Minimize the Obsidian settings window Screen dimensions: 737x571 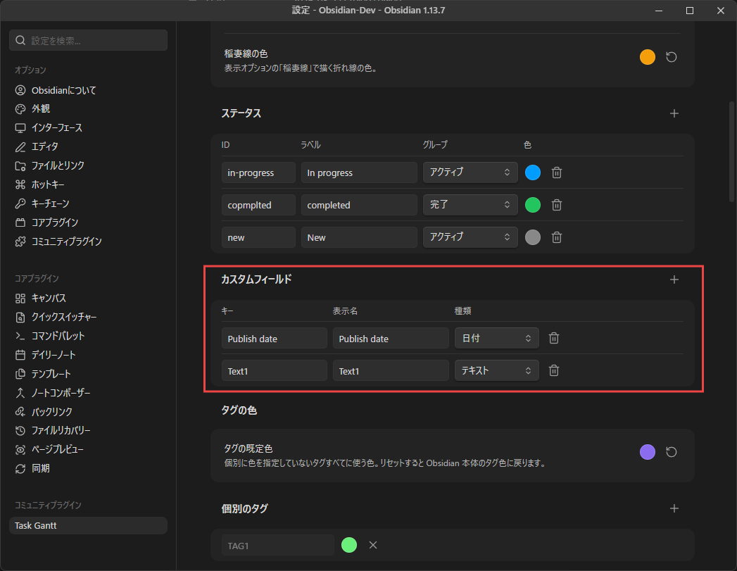tap(659, 11)
